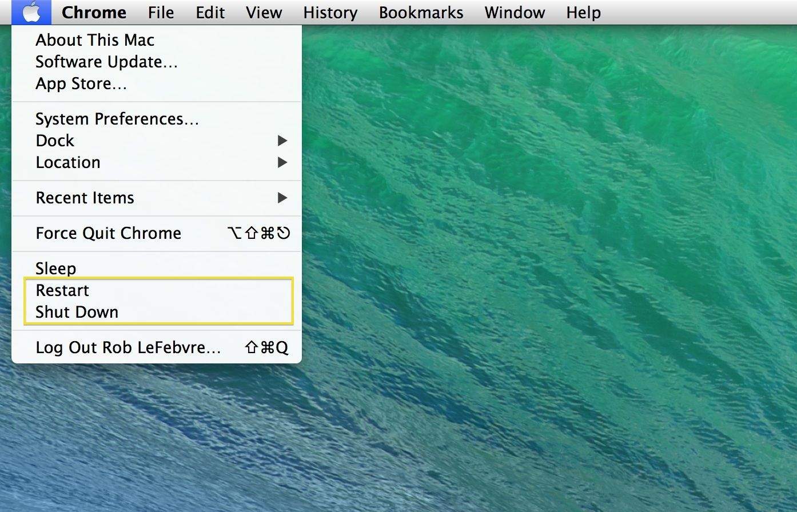Select Software Update… menu entry
The width and height of the screenshot is (797, 512).
tap(106, 62)
